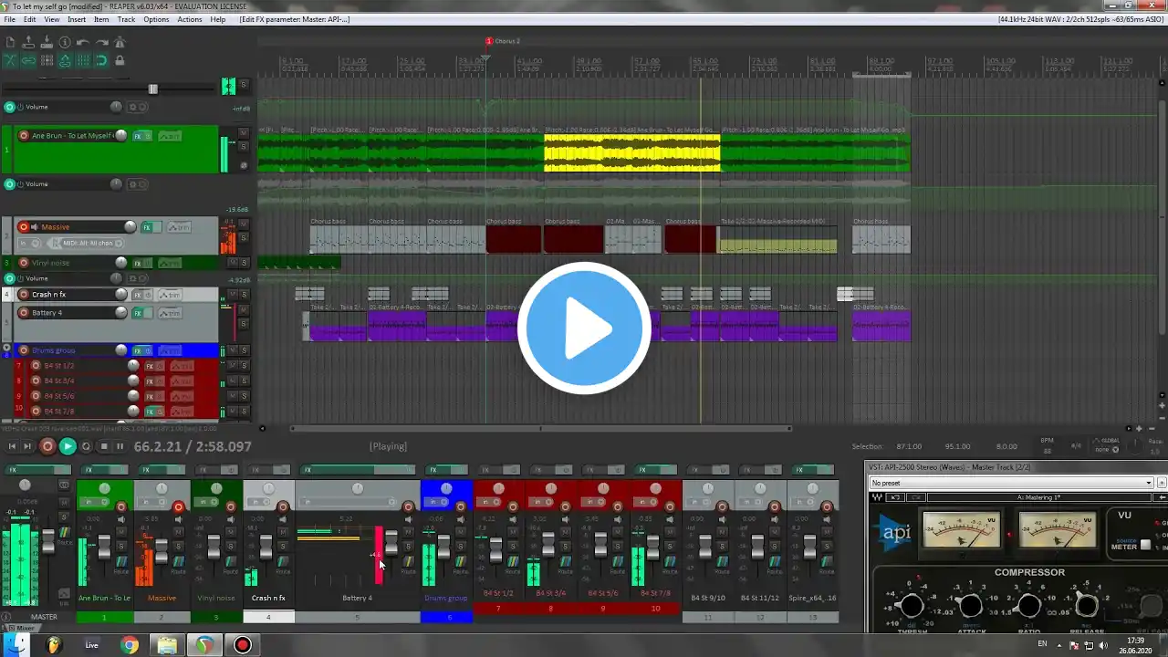Click the Undo arrow in the toolbar
Screen dimensions: 1168x657
(x=83, y=42)
